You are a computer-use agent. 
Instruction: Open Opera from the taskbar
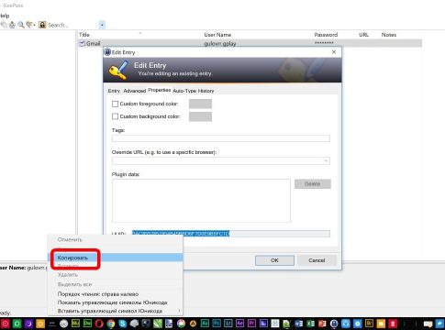(99, 324)
